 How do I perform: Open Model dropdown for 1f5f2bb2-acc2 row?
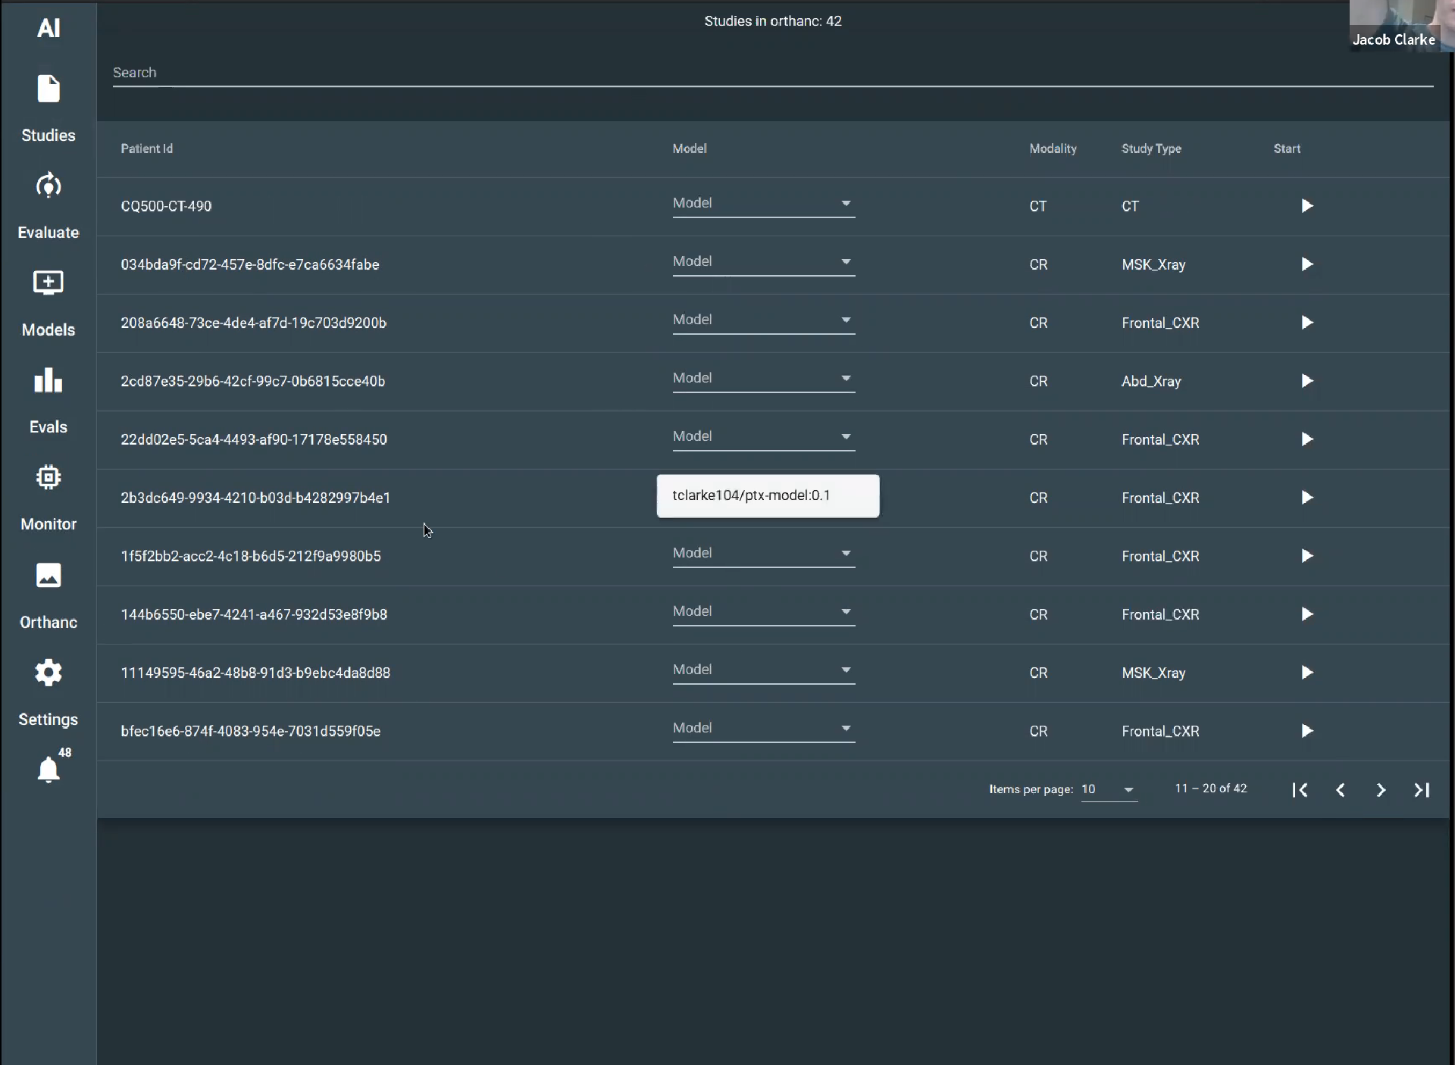[x=764, y=554]
